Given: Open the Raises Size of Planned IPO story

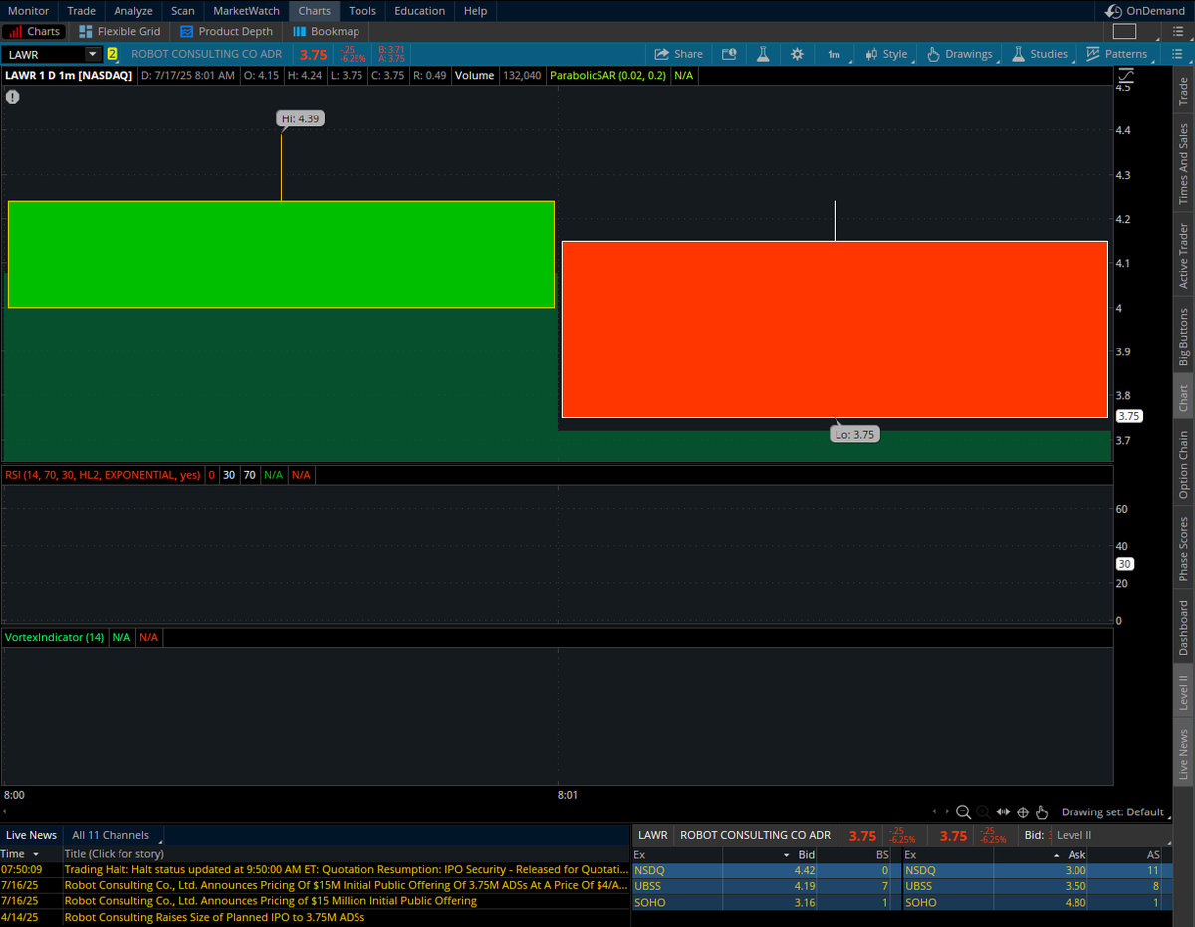Looking at the screenshot, I should click(214, 917).
